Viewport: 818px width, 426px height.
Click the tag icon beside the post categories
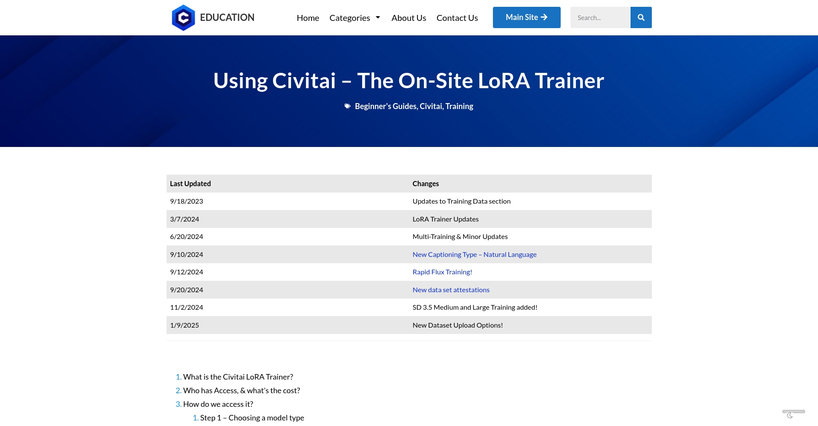click(x=348, y=106)
